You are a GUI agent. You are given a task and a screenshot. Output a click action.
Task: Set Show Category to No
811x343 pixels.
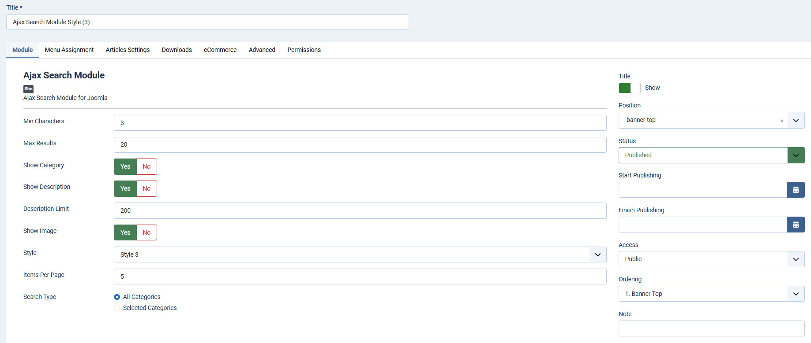[146, 167]
